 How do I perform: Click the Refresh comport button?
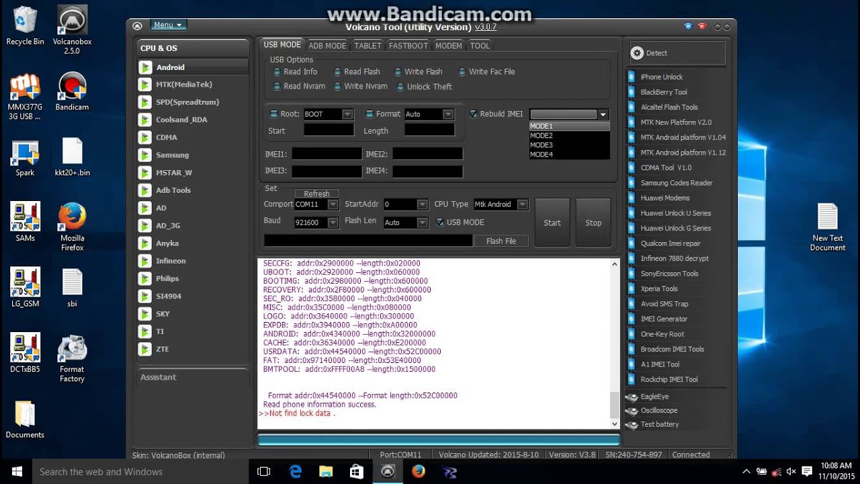(316, 194)
